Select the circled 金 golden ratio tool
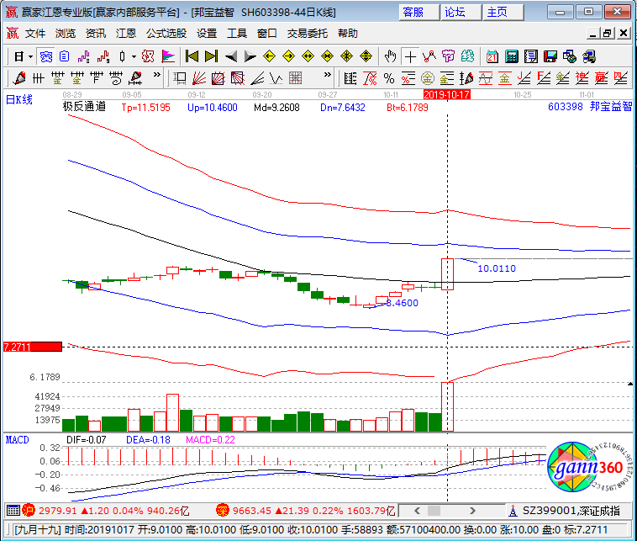This screenshot has width=637, height=541. point(428,78)
